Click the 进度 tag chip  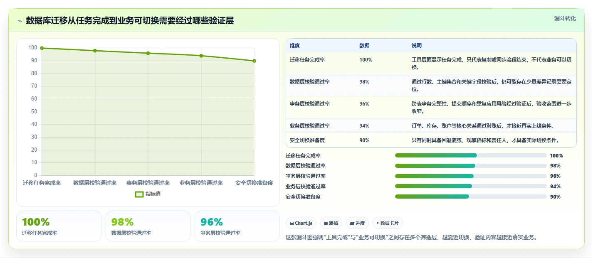[357, 223]
